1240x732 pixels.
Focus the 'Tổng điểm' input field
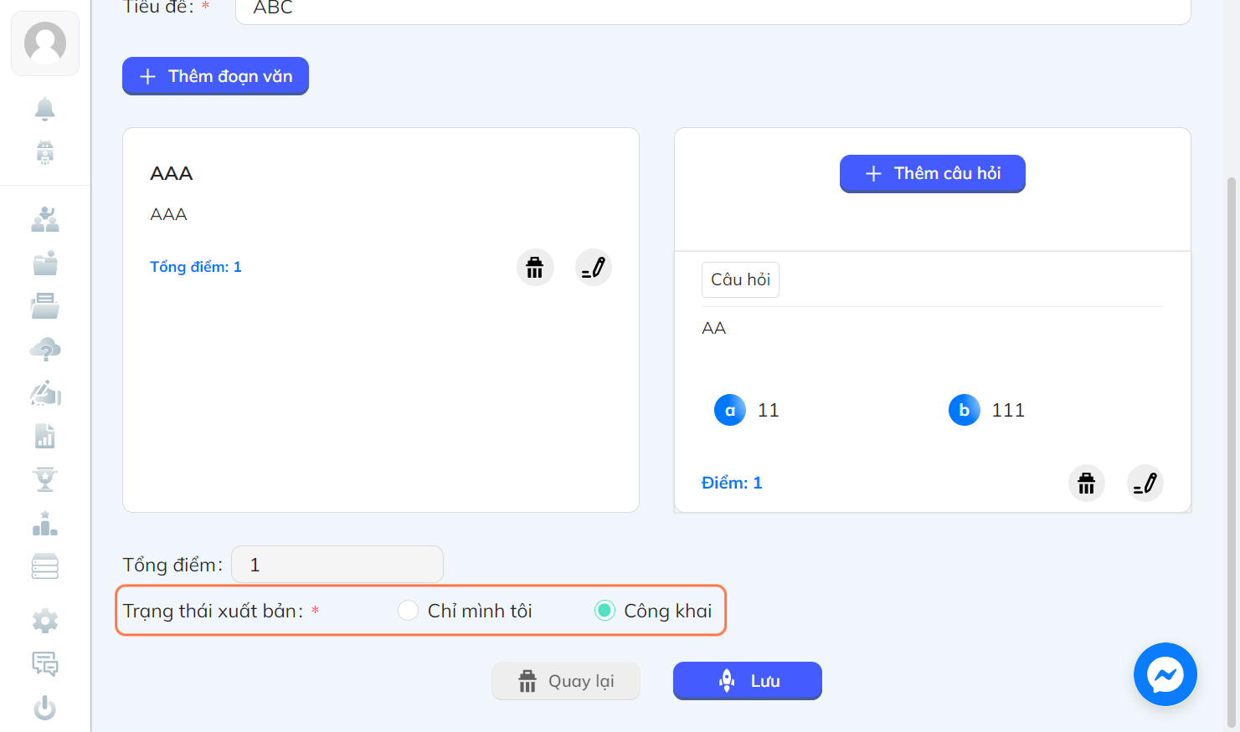pos(337,565)
